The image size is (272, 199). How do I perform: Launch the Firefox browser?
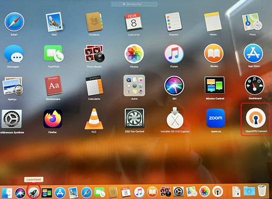[53, 119]
